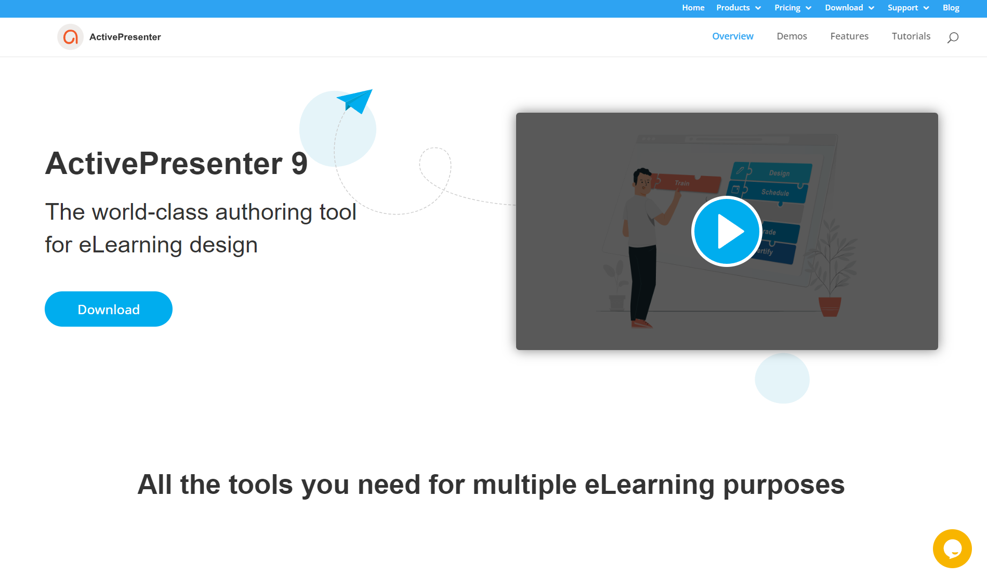The height and width of the screenshot is (577, 987).
Task: Switch to the Demos tab
Action: (792, 36)
